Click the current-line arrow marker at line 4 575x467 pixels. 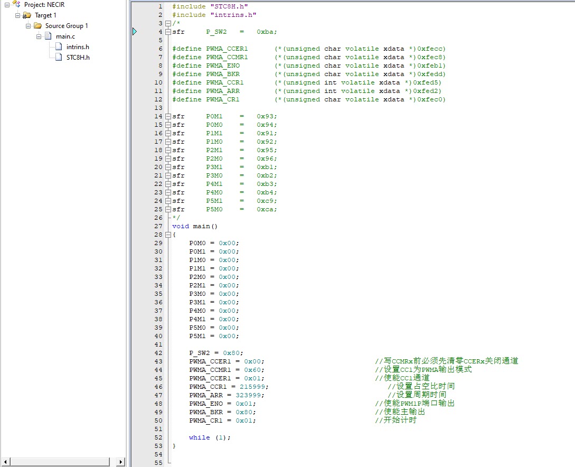(x=135, y=32)
